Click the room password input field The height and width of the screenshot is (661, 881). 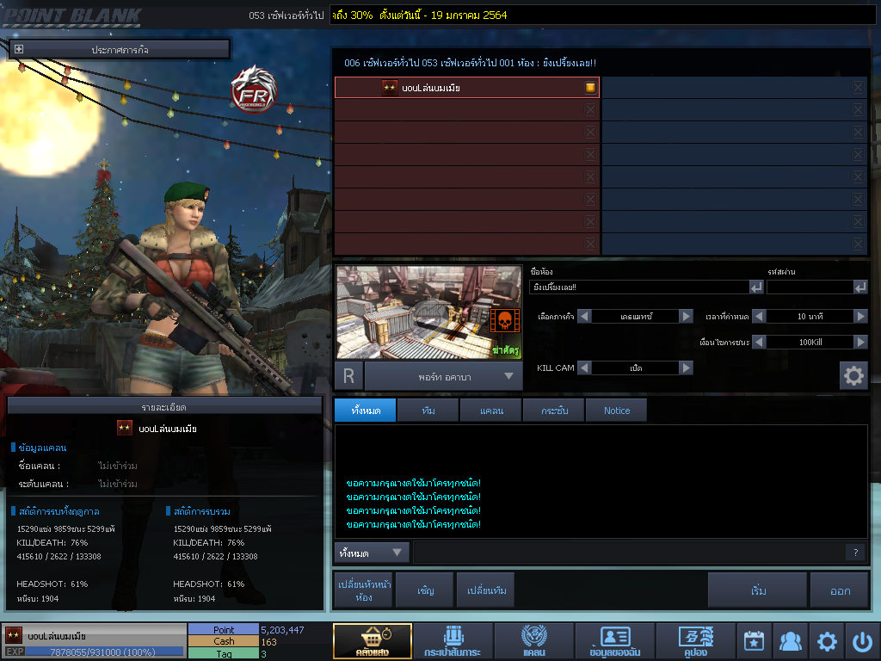[x=810, y=287]
